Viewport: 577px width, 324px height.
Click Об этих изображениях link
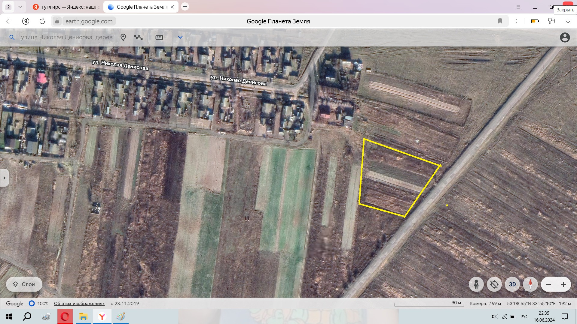[x=79, y=304]
